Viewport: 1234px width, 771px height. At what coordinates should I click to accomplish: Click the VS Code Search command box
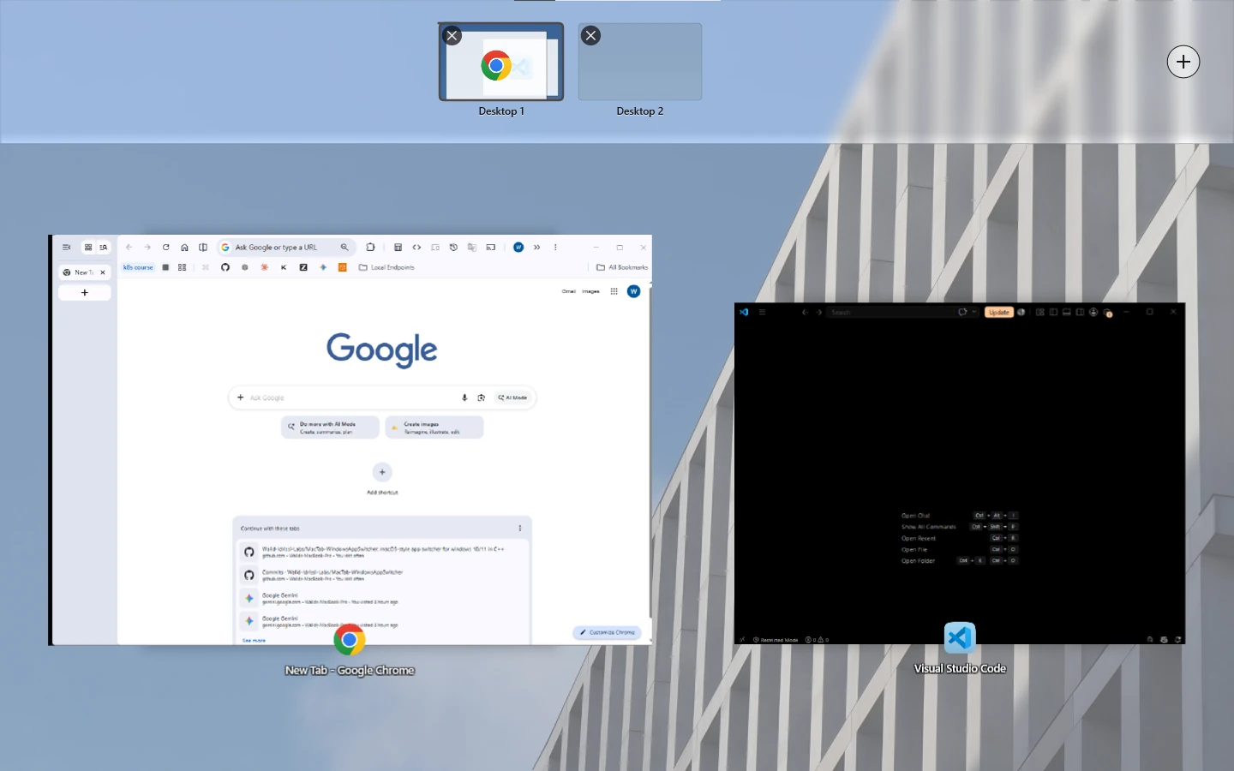(891, 313)
